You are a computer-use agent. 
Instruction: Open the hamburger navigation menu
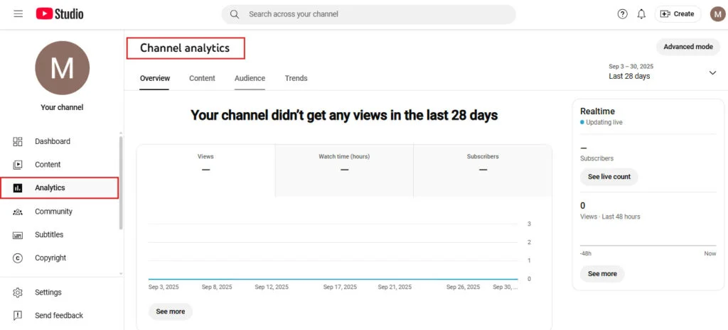point(18,14)
